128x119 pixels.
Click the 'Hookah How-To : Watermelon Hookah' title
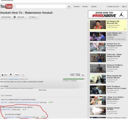[26, 13]
